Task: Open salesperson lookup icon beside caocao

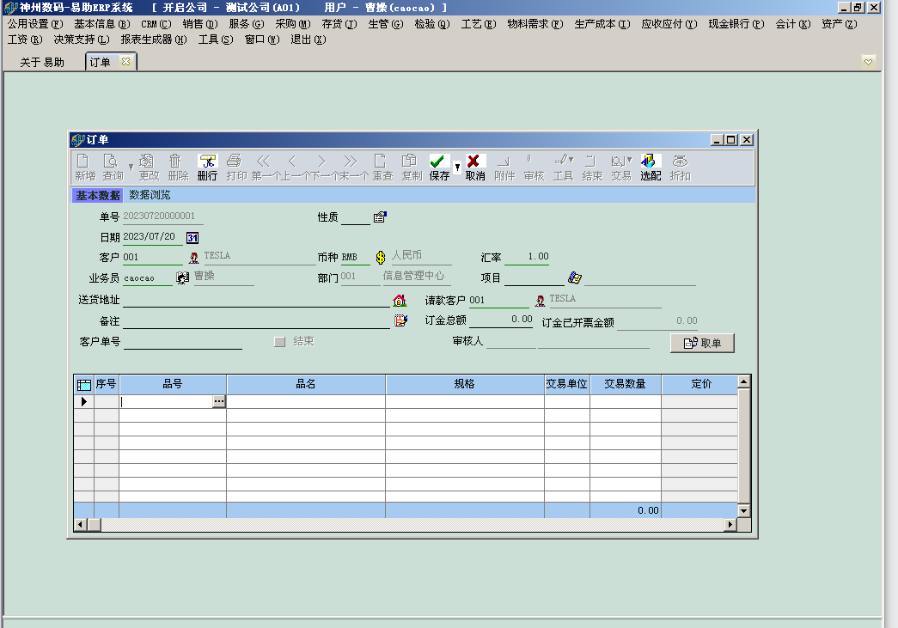Action: click(x=182, y=278)
